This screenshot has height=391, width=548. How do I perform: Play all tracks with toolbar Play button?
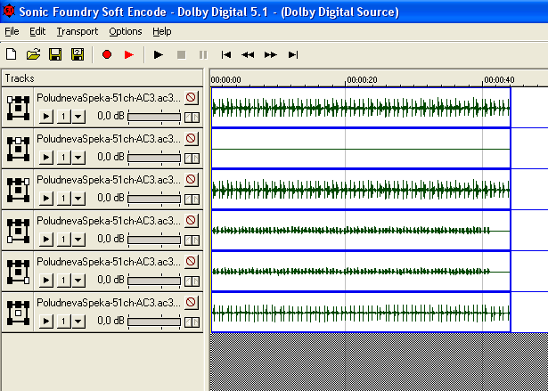click(159, 54)
